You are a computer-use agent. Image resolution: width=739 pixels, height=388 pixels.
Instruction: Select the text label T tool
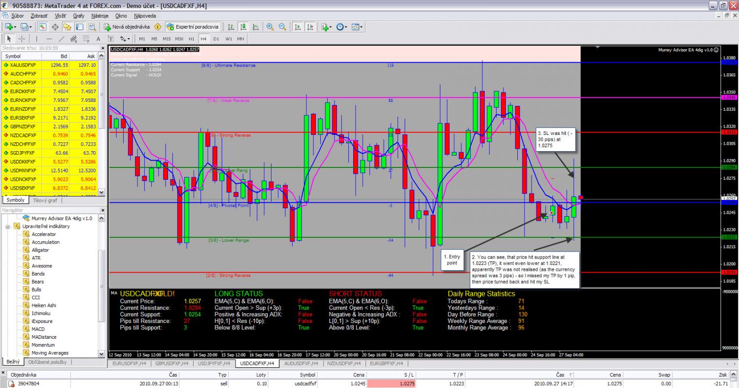111,38
